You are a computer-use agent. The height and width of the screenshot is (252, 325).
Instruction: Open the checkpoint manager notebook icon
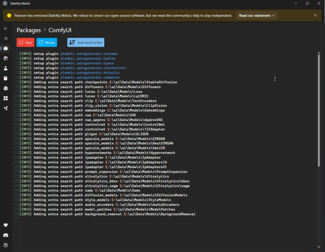coord(6,78)
